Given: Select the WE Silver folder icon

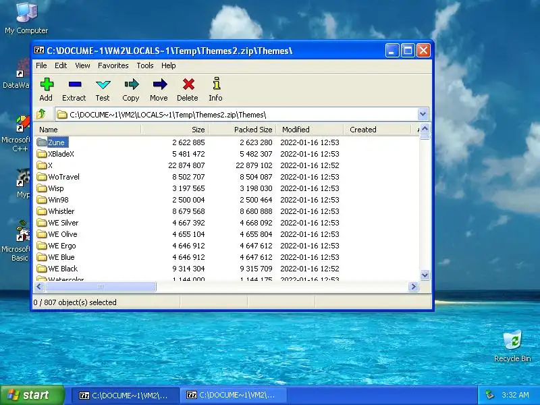Looking at the screenshot, I should click(x=42, y=223).
